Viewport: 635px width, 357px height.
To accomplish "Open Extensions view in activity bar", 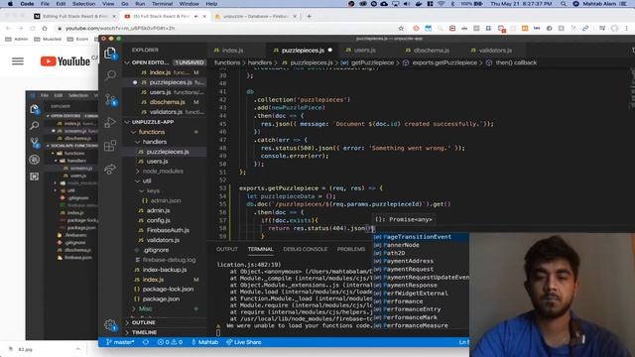I will (110, 146).
